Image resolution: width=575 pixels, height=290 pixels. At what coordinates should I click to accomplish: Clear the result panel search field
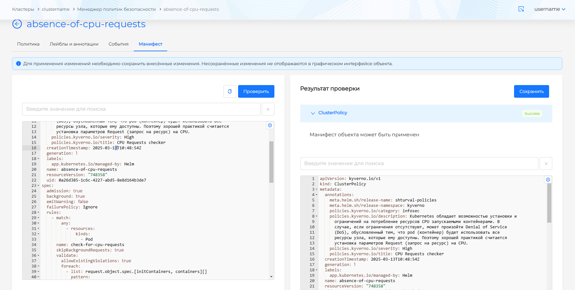point(546,164)
